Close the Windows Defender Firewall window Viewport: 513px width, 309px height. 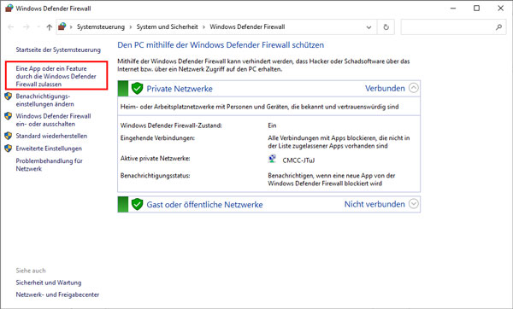coord(500,9)
